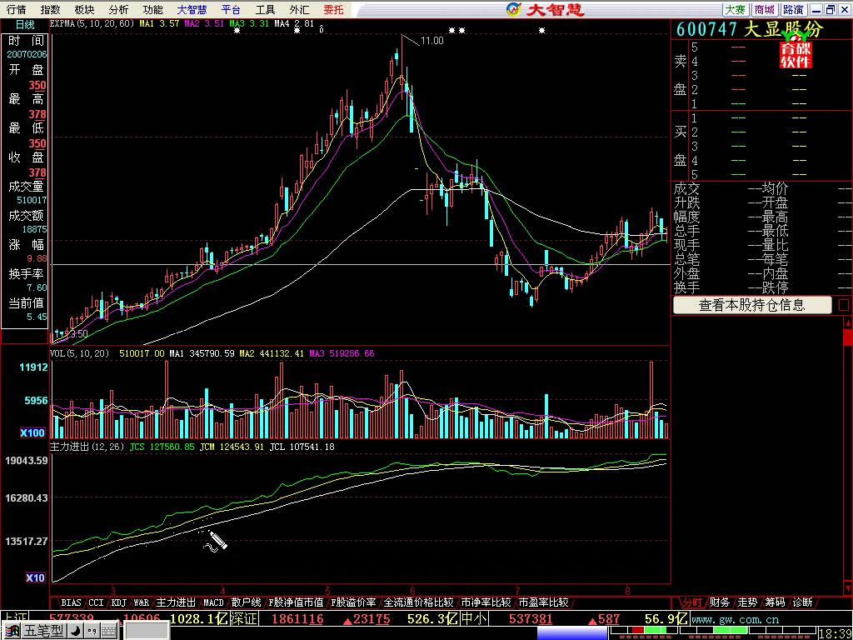Click the 换手率 value 7.60
The image size is (853, 640).
tap(37, 287)
